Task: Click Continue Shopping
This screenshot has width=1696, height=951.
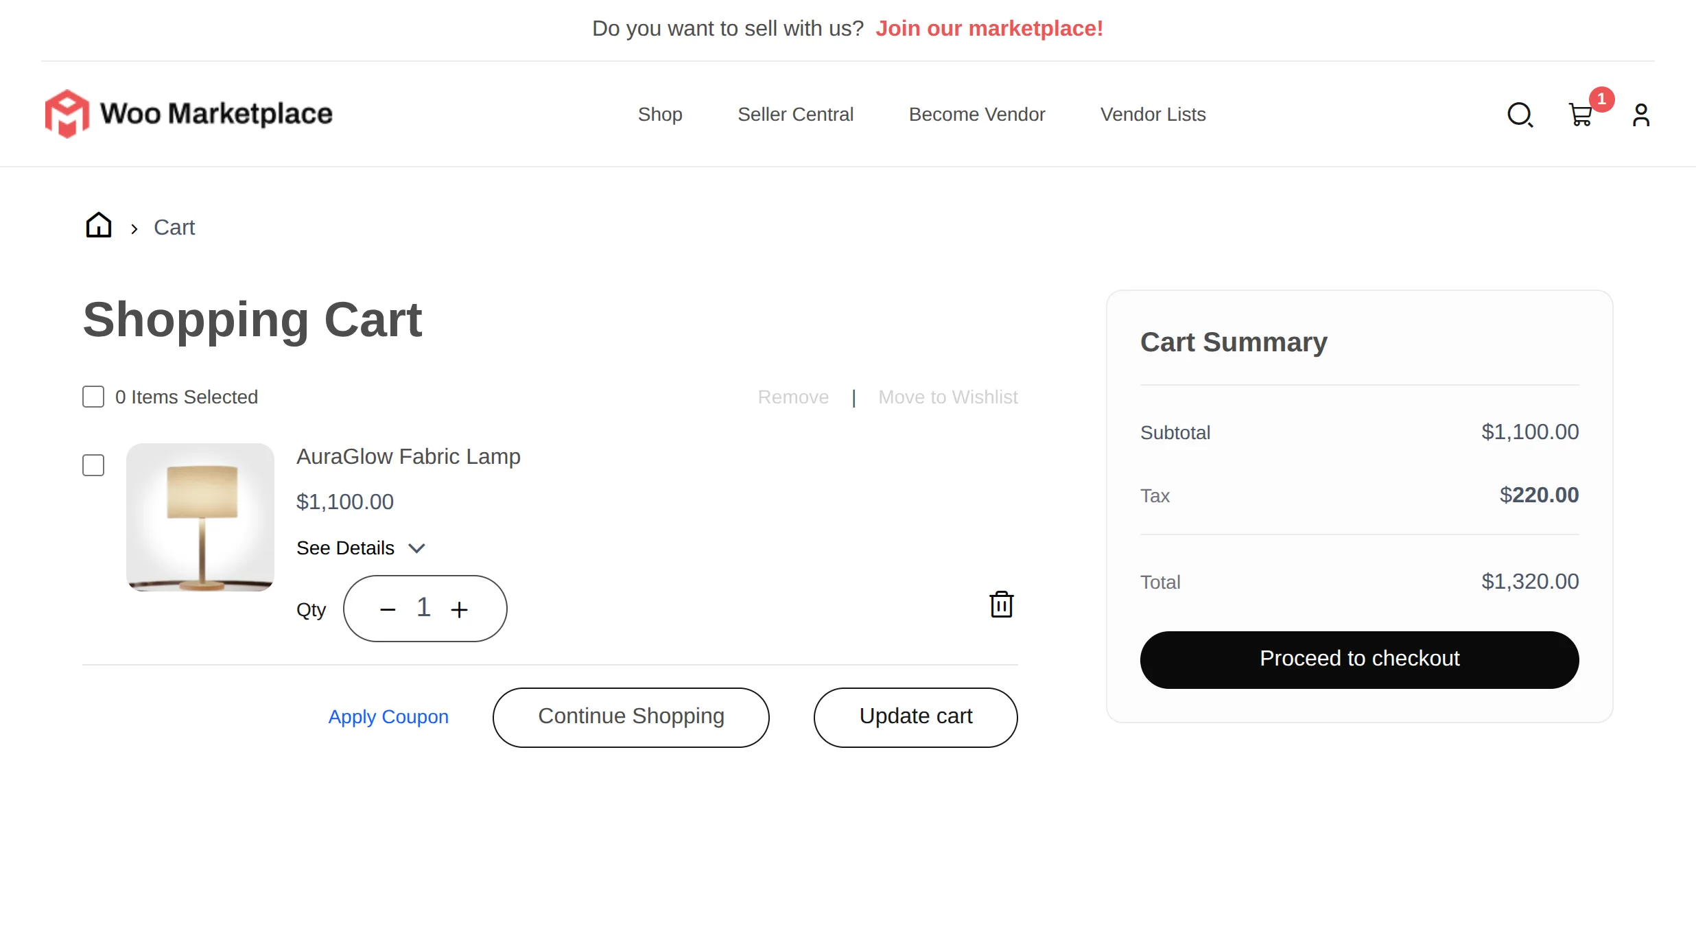Action: click(x=631, y=716)
